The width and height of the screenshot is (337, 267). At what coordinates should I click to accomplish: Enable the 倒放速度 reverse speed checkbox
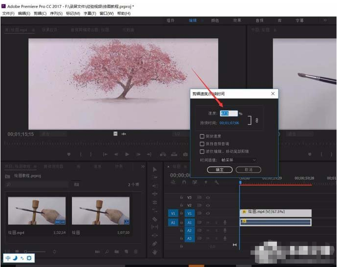pyautogui.click(x=202, y=136)
